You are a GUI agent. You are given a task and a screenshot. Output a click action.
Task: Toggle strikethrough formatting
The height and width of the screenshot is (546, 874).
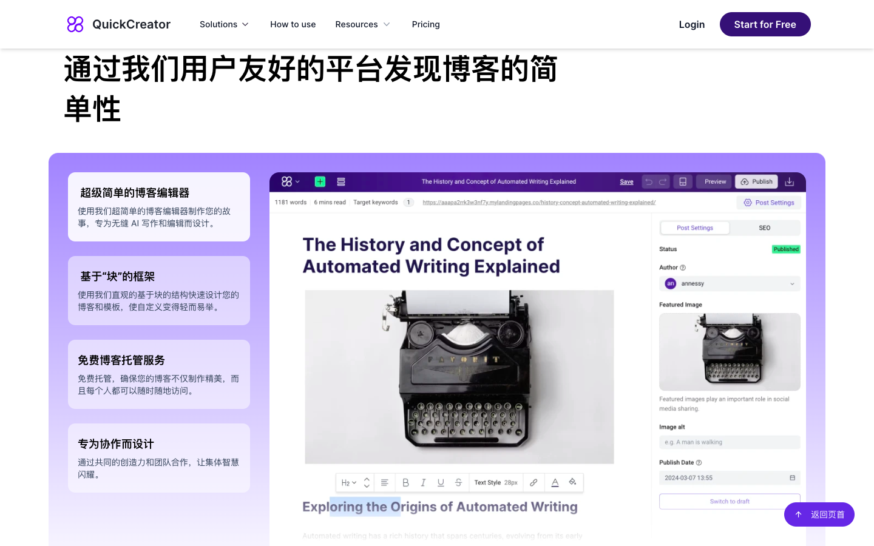point(458,483)
